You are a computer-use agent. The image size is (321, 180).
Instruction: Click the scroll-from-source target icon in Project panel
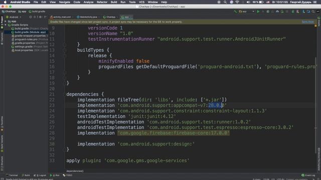(31, 17)
